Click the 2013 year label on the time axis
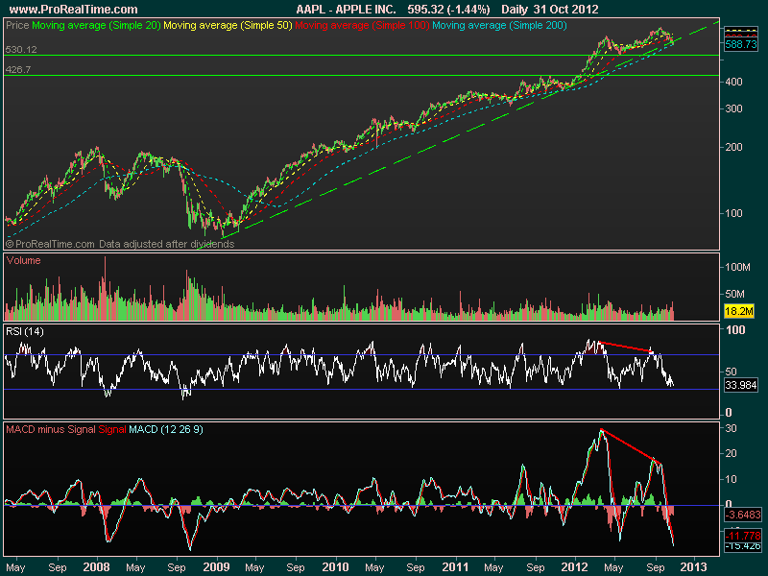 [694, 567]
